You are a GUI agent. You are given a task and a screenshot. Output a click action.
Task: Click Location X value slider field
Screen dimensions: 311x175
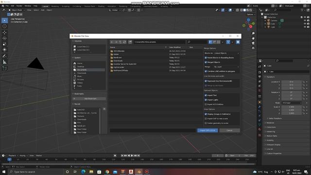(292, 82)
